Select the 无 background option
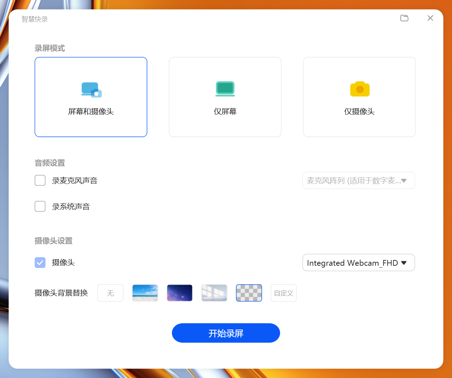452x378 pixels. (x=110, y=293)
